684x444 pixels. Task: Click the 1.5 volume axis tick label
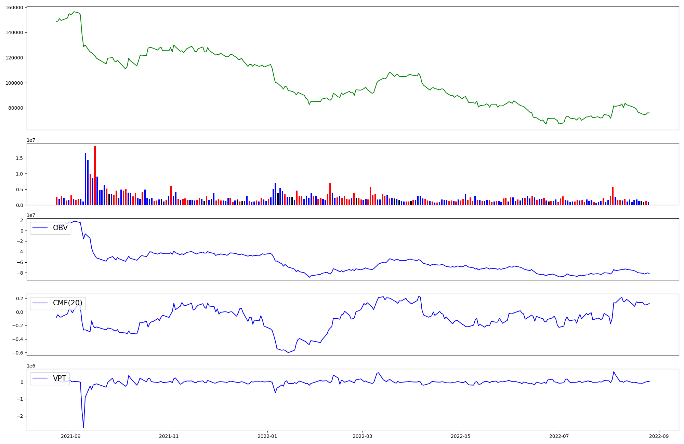point(19,158)
